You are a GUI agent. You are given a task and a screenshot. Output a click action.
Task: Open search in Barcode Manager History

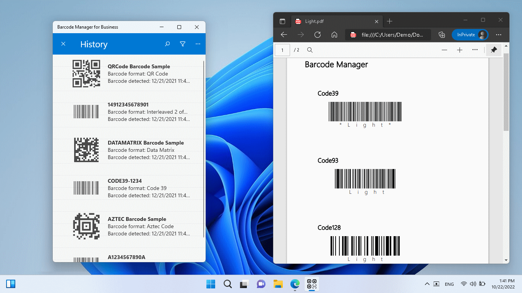pos(167,44)
